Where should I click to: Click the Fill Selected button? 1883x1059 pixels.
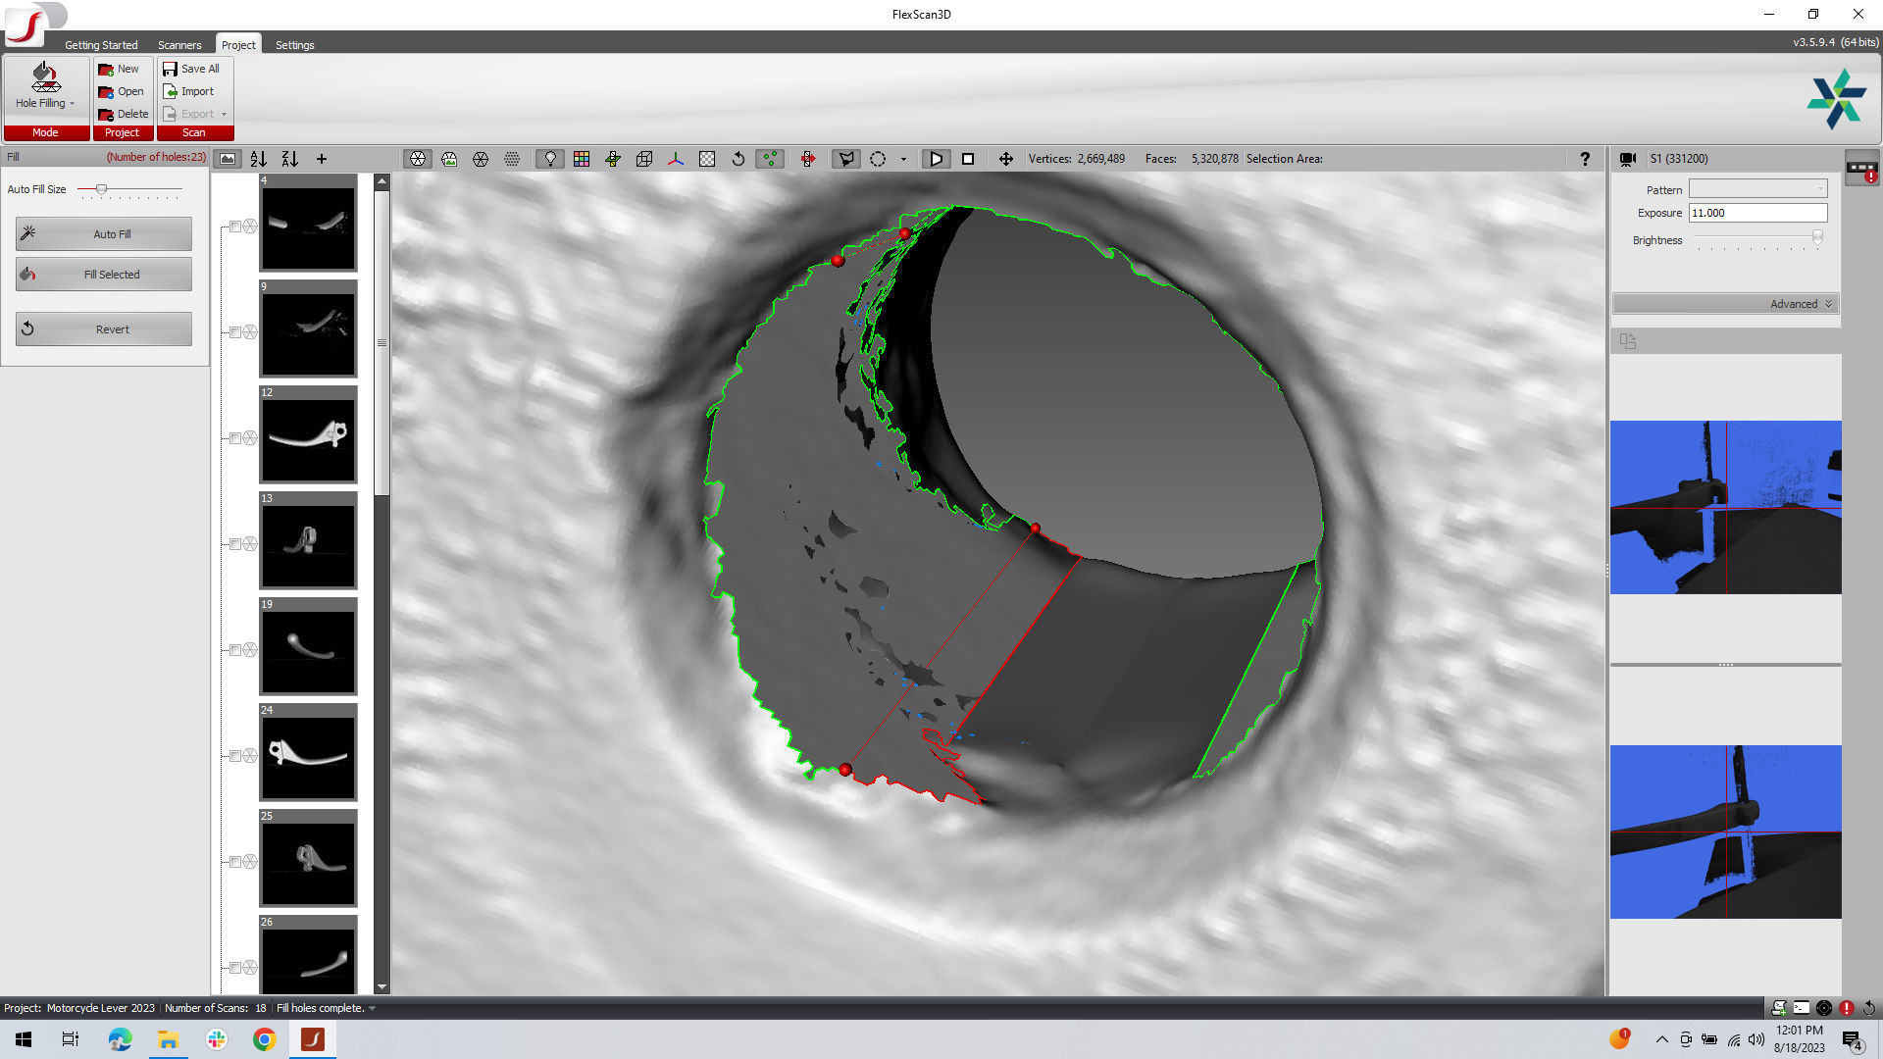(x=111, y=273)
